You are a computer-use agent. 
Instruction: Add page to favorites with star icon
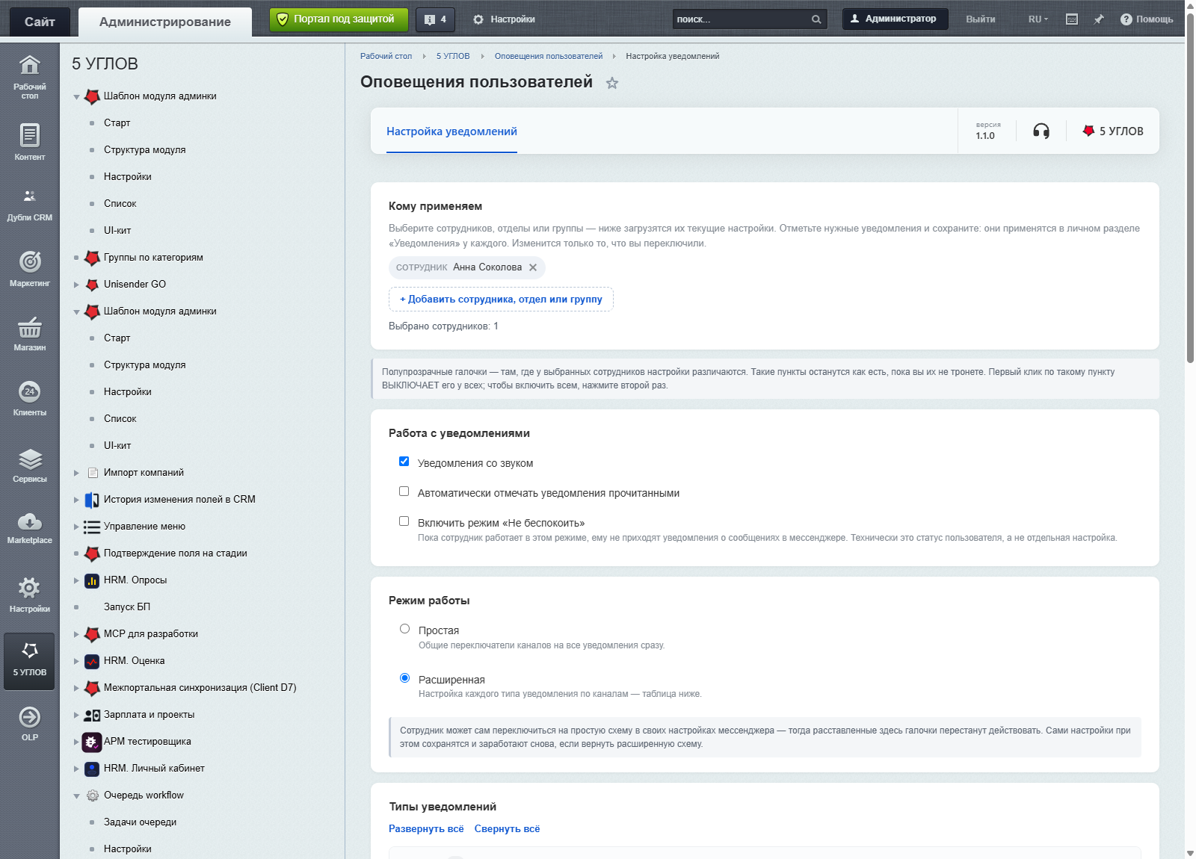(612, 83)
